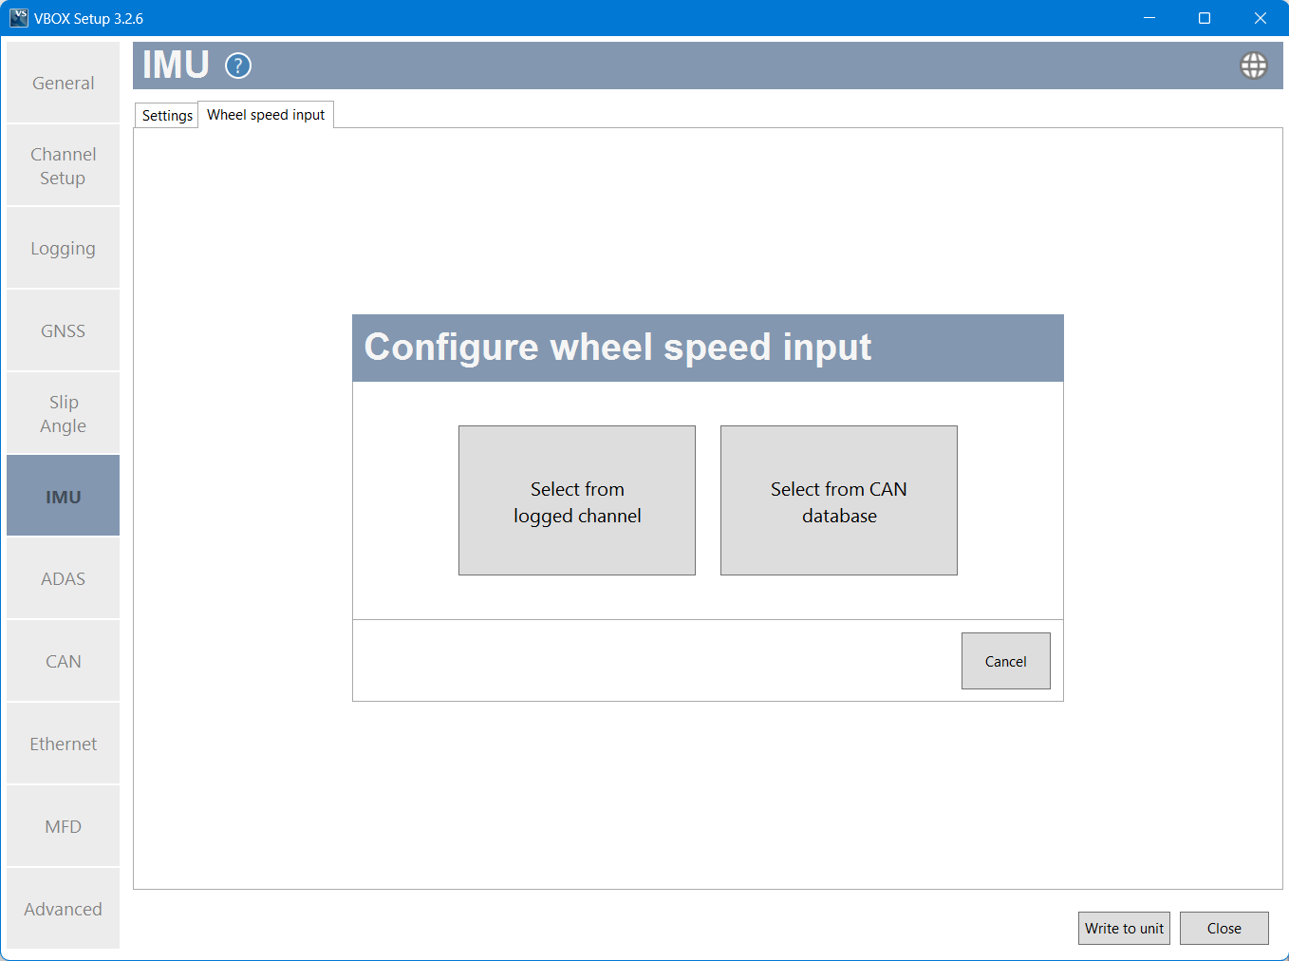This screenshot has height=961, width=1289.
Task: Navigate to CAN settings
Action: pos(63,660)
